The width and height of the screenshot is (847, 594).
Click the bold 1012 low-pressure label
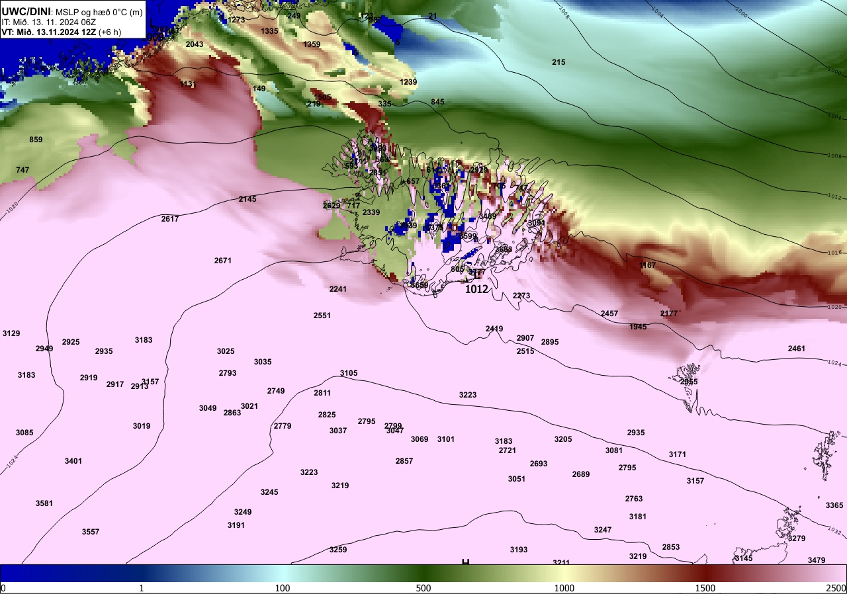[x=476, y=289]
